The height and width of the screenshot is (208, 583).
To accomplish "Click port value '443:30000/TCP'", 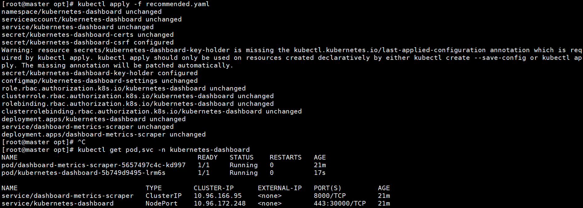I will 340,204.
